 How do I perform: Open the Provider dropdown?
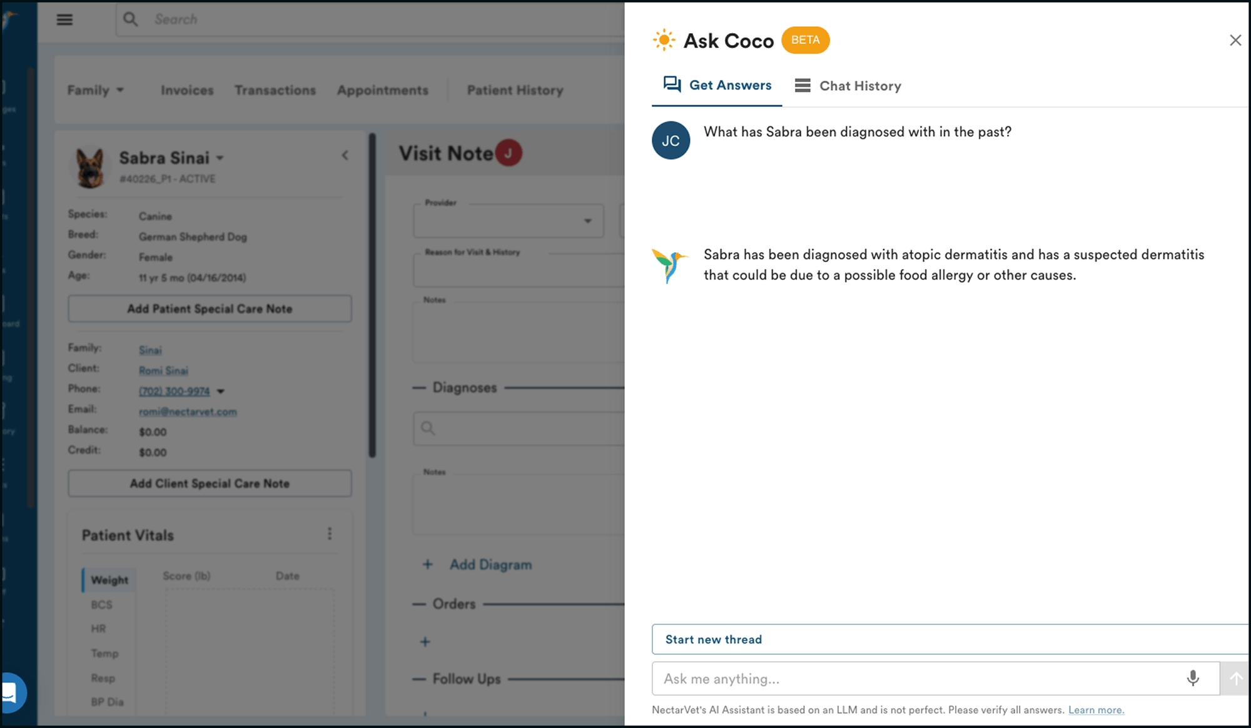click(x=508, y=221)
